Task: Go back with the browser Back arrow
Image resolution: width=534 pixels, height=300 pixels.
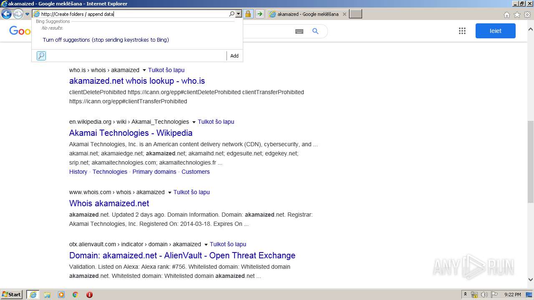Action: [x=6, y=14]
